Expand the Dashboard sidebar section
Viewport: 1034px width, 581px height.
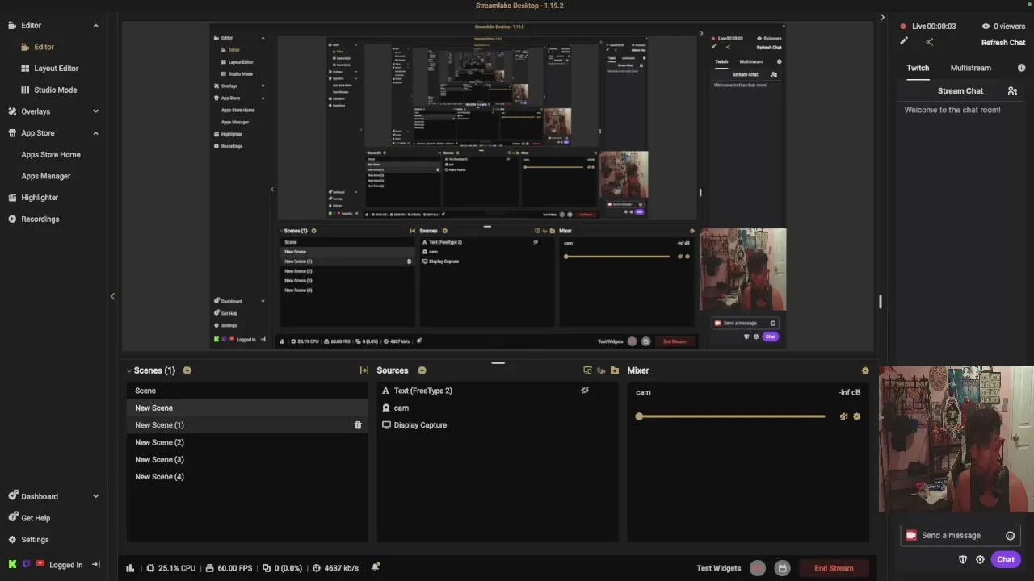coord(95,496)
